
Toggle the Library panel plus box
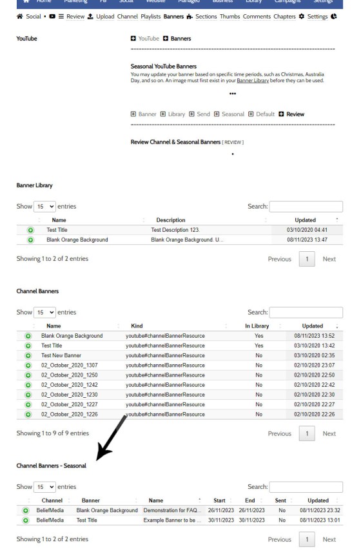(x=162, y=114)
